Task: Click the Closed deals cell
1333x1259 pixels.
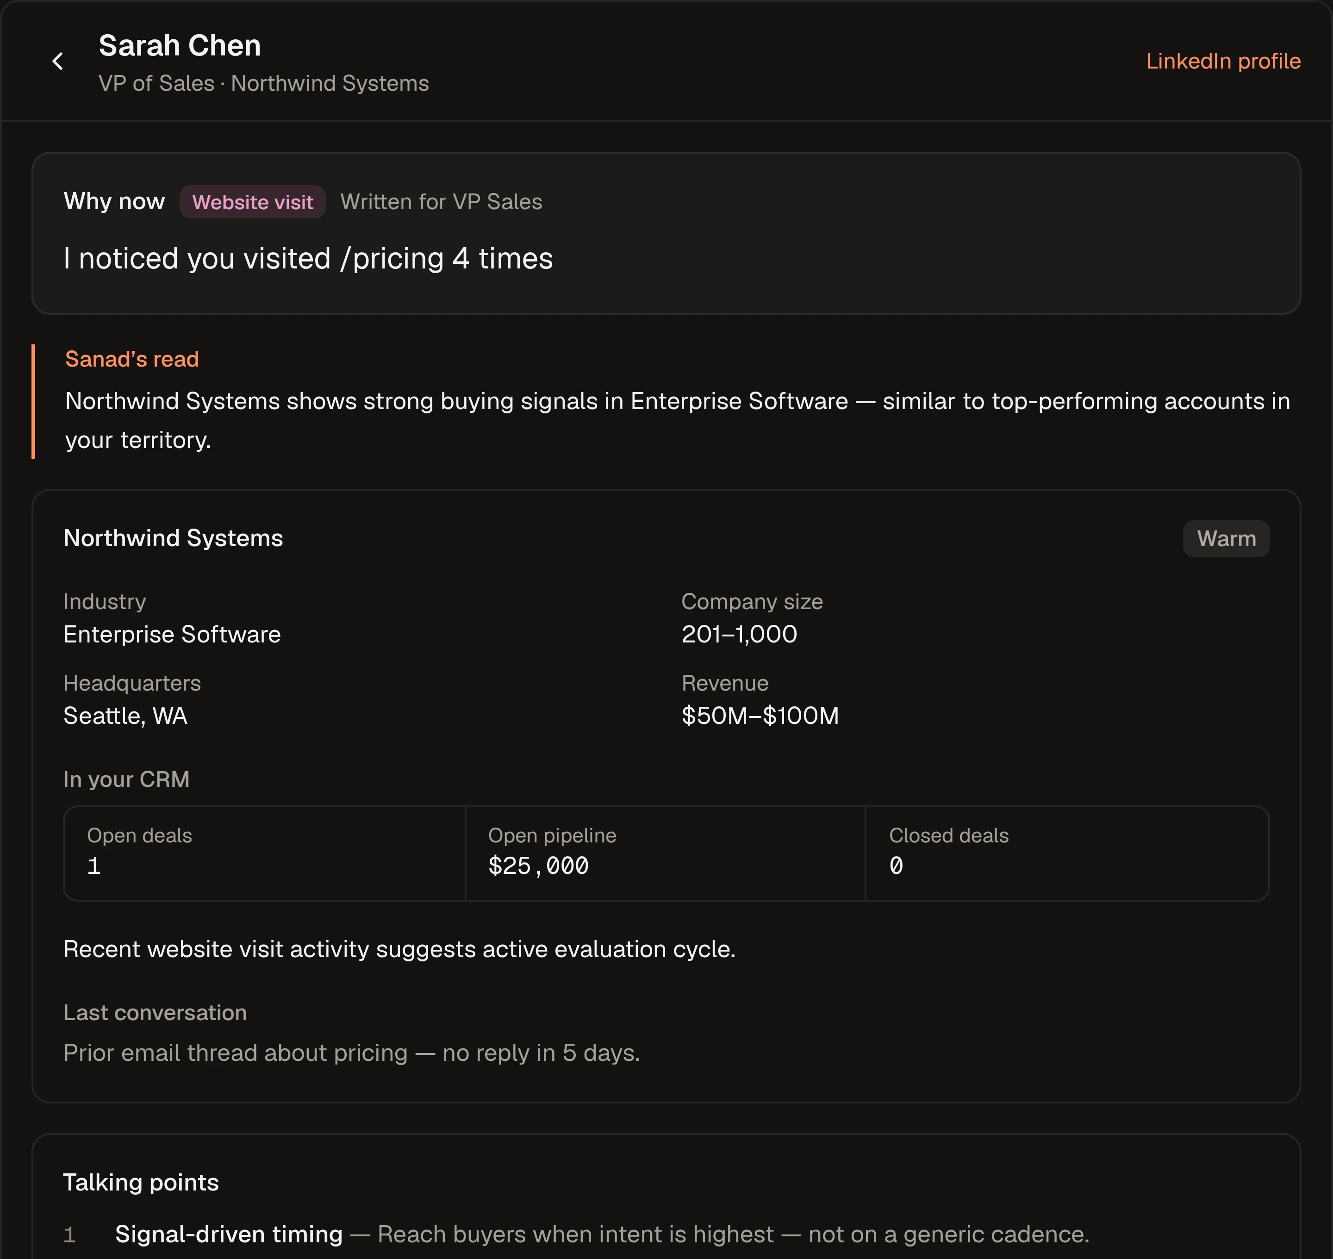Action: [1066, 853]
